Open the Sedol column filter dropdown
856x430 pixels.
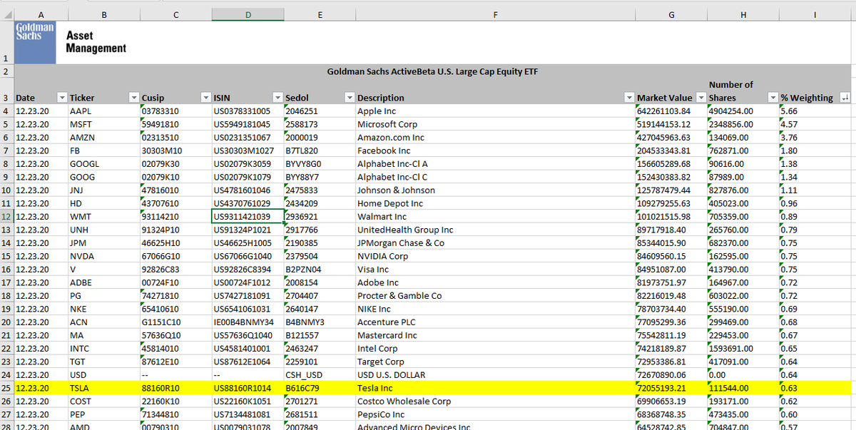click(x=349, y=98)
